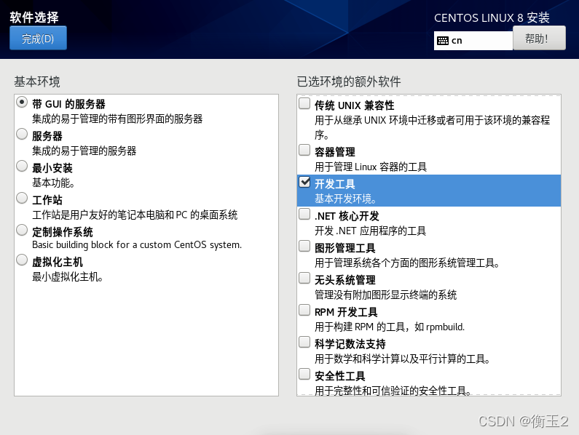Enable 传统 UNIX 兼容性 checkbox
The width and height of the screenshot is (579, 435).
click(304, 103)
